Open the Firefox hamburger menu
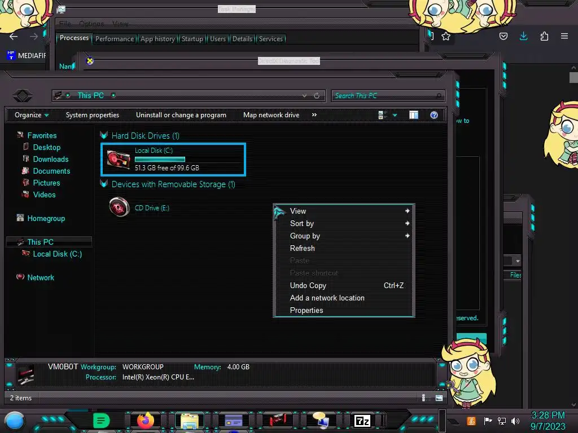The width and height of the screenshot is (578, 433). (x=564, y=36)
